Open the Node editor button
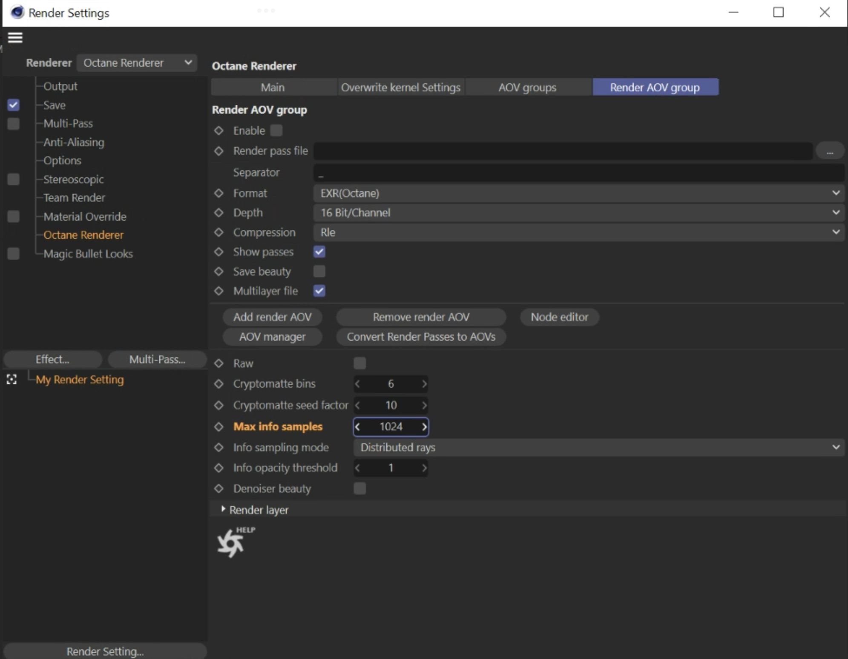The width and height of the screenshot is (848, 659). click(559, 317)
